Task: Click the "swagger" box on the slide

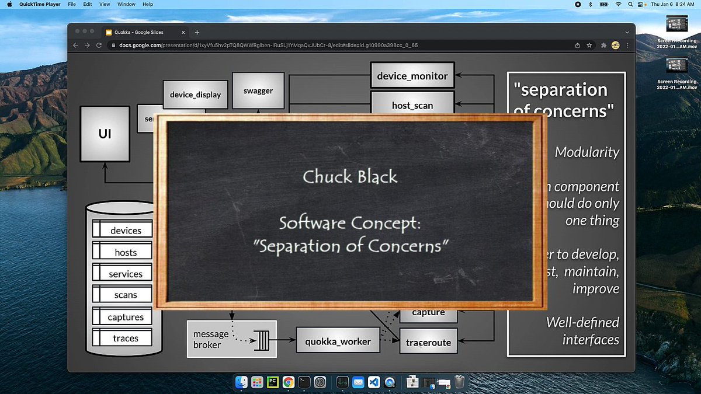Action: (258, 90)
